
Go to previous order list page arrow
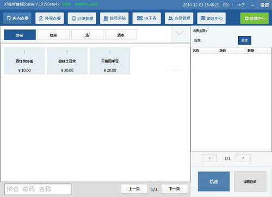(209, 158)
